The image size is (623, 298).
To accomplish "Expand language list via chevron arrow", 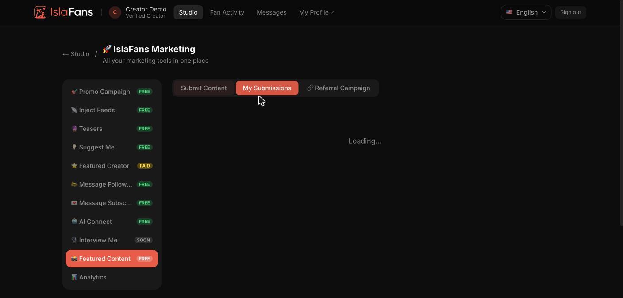I will point(544,12).
